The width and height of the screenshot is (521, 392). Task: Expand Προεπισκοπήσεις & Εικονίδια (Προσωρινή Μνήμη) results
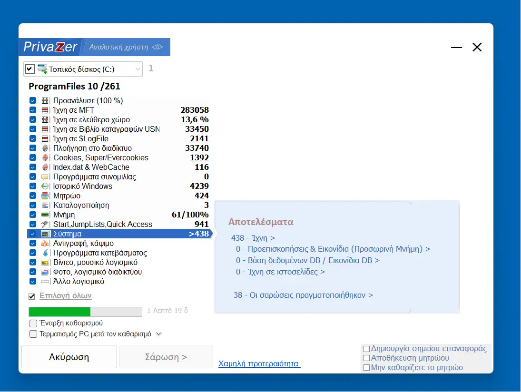333,249
